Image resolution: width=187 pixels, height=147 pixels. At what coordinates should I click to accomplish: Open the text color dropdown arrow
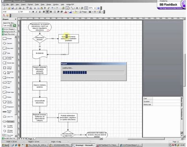68,12
